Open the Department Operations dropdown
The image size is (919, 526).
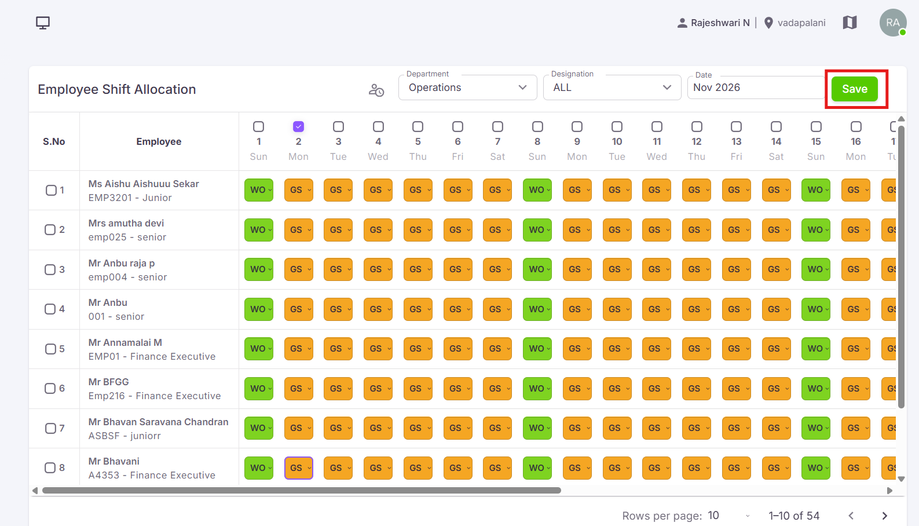tap(468, 87)
